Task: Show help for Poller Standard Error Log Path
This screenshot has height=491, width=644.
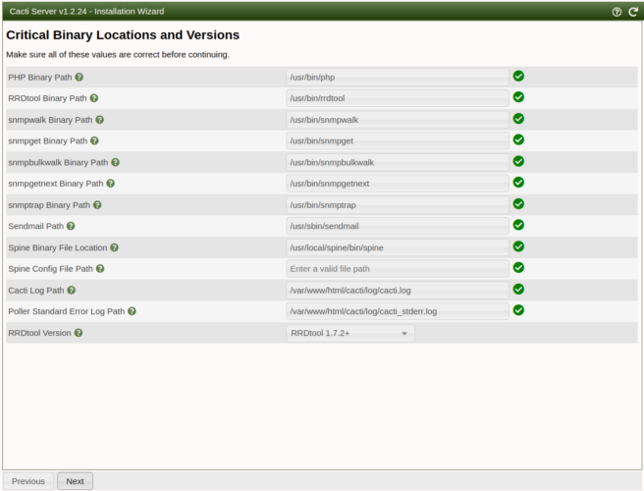Action: [132, 311]
